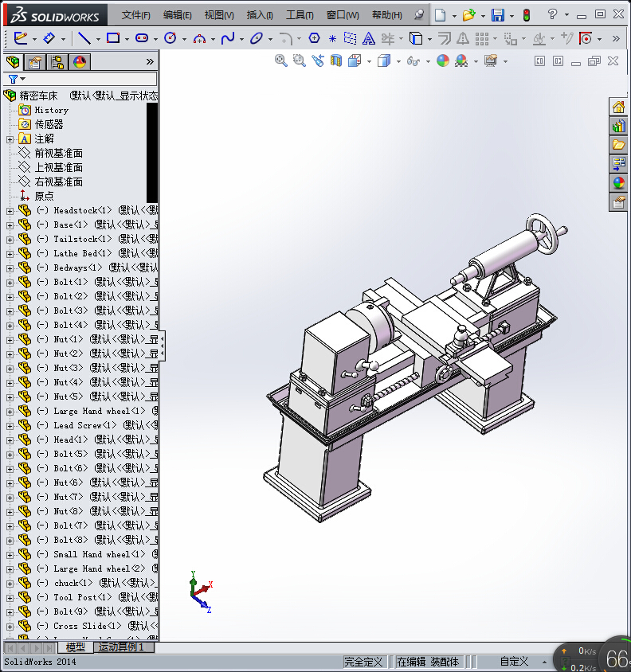Click the Zoom to Area icon
The image size is (631, 672).
click(300, 61)
